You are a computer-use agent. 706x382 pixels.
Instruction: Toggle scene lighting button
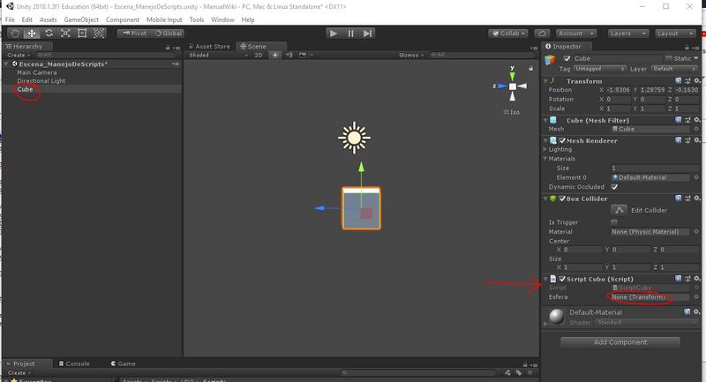[274, 55]
